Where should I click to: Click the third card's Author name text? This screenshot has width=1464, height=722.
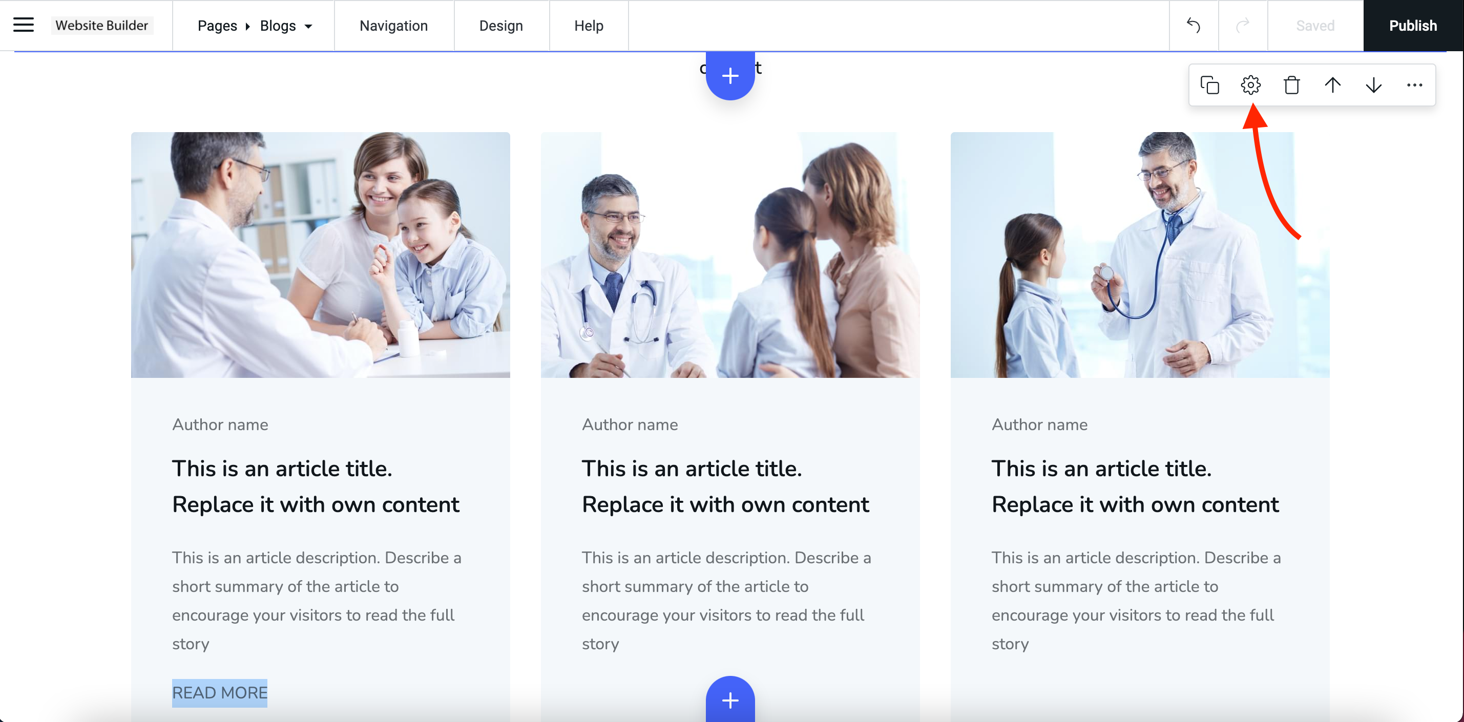(x=1039, y=424)
